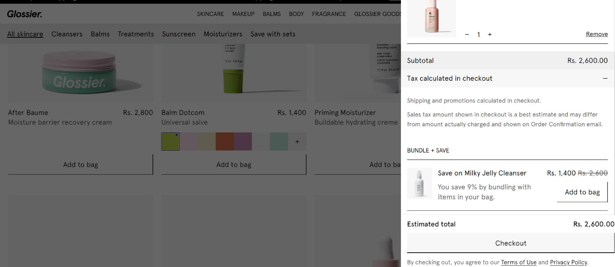The height and width of the screenshot is (267, 615).
Task: Open the SKINCARE menu
Action: [210, 14]
